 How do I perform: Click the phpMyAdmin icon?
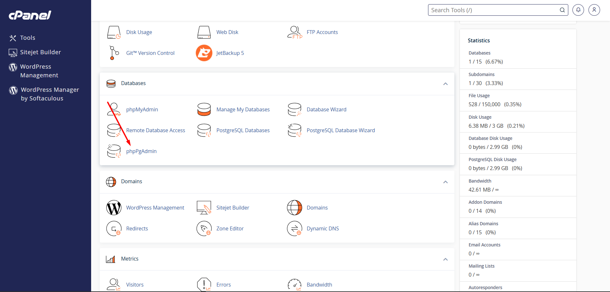tap(114, 109)
